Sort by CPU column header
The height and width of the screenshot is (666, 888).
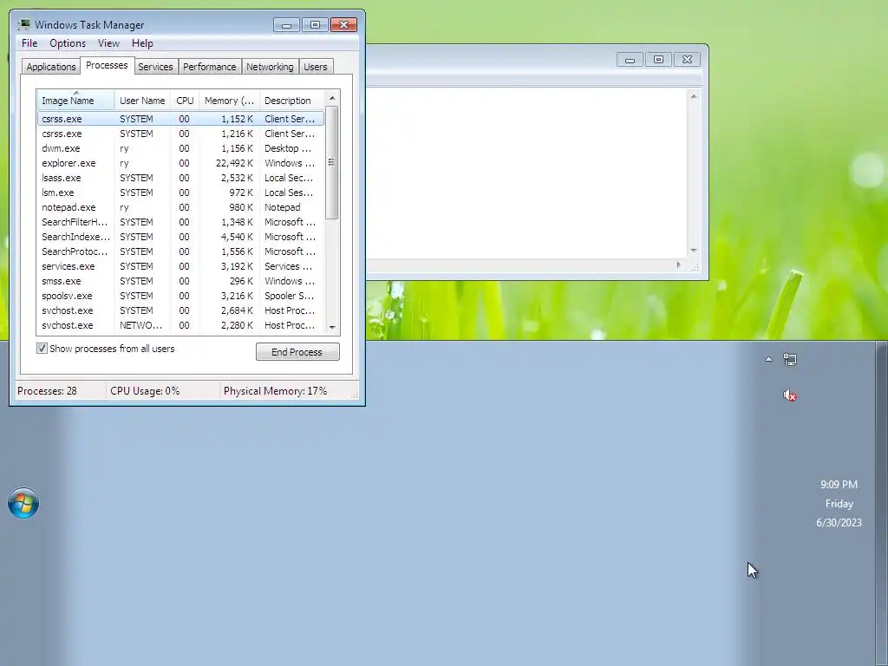click(x=185, y=101)
